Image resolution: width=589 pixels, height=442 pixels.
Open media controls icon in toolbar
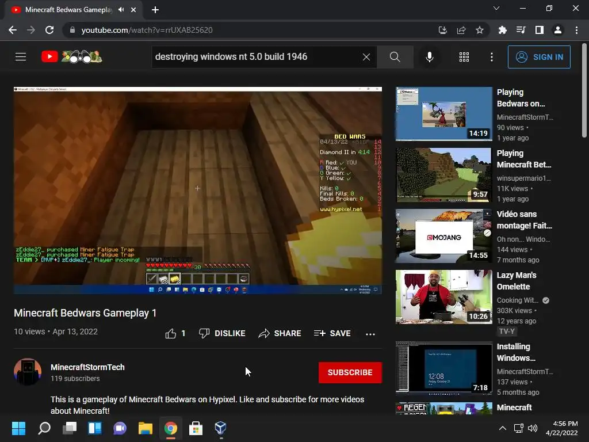click(x=521, y=30)
